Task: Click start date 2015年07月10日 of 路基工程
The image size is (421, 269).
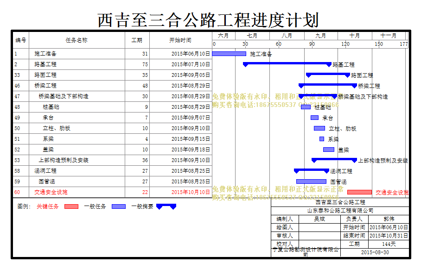Action: coord(191,64)
